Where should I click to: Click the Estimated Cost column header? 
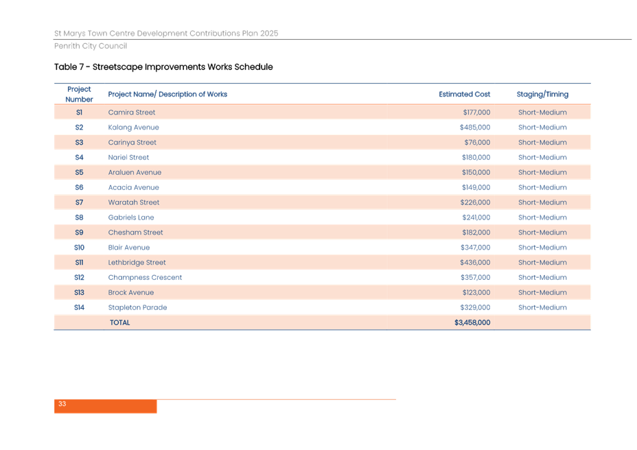[x=465, y=94]
